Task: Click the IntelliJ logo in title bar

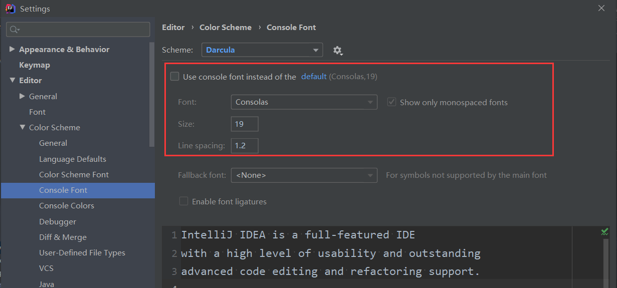Action: (x=10, y=9)
